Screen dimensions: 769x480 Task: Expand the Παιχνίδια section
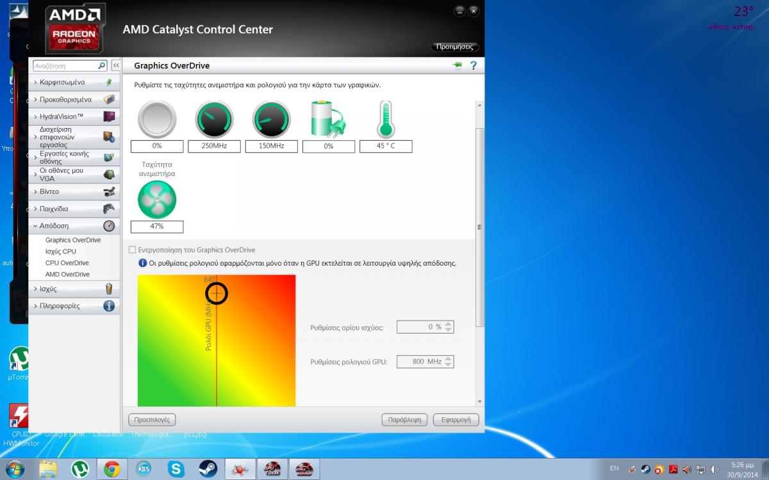(74, 209)
